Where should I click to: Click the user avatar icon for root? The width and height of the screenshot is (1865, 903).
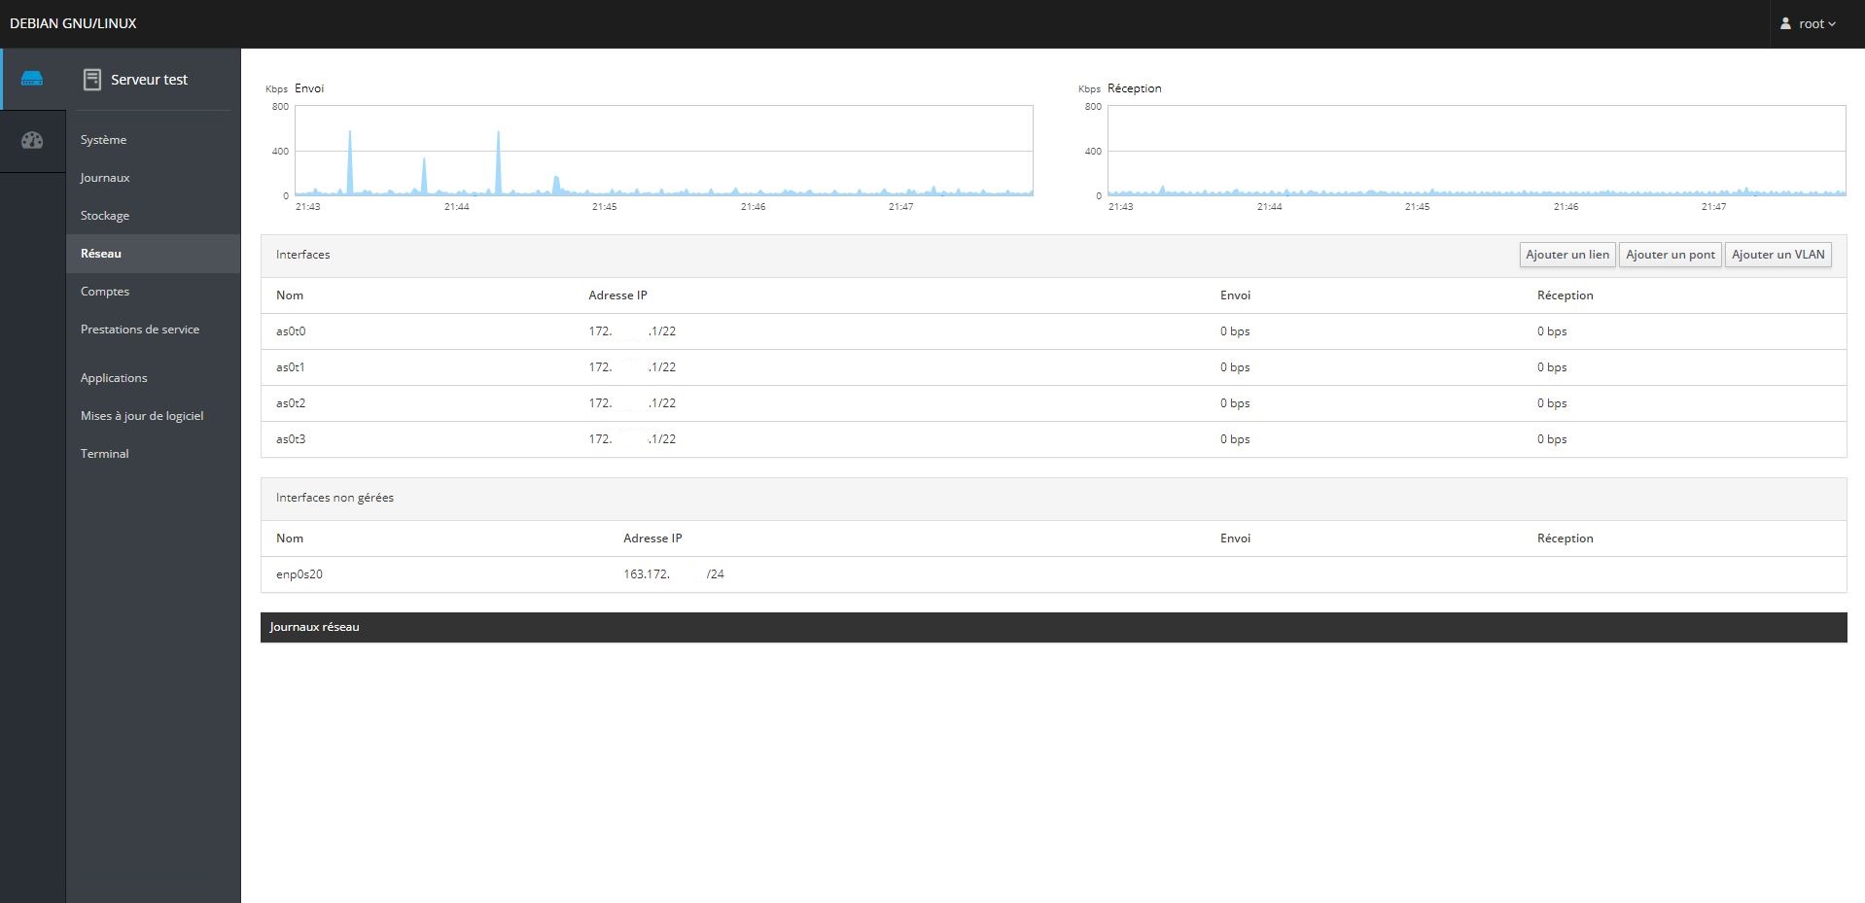click(x=1785, y=23)
